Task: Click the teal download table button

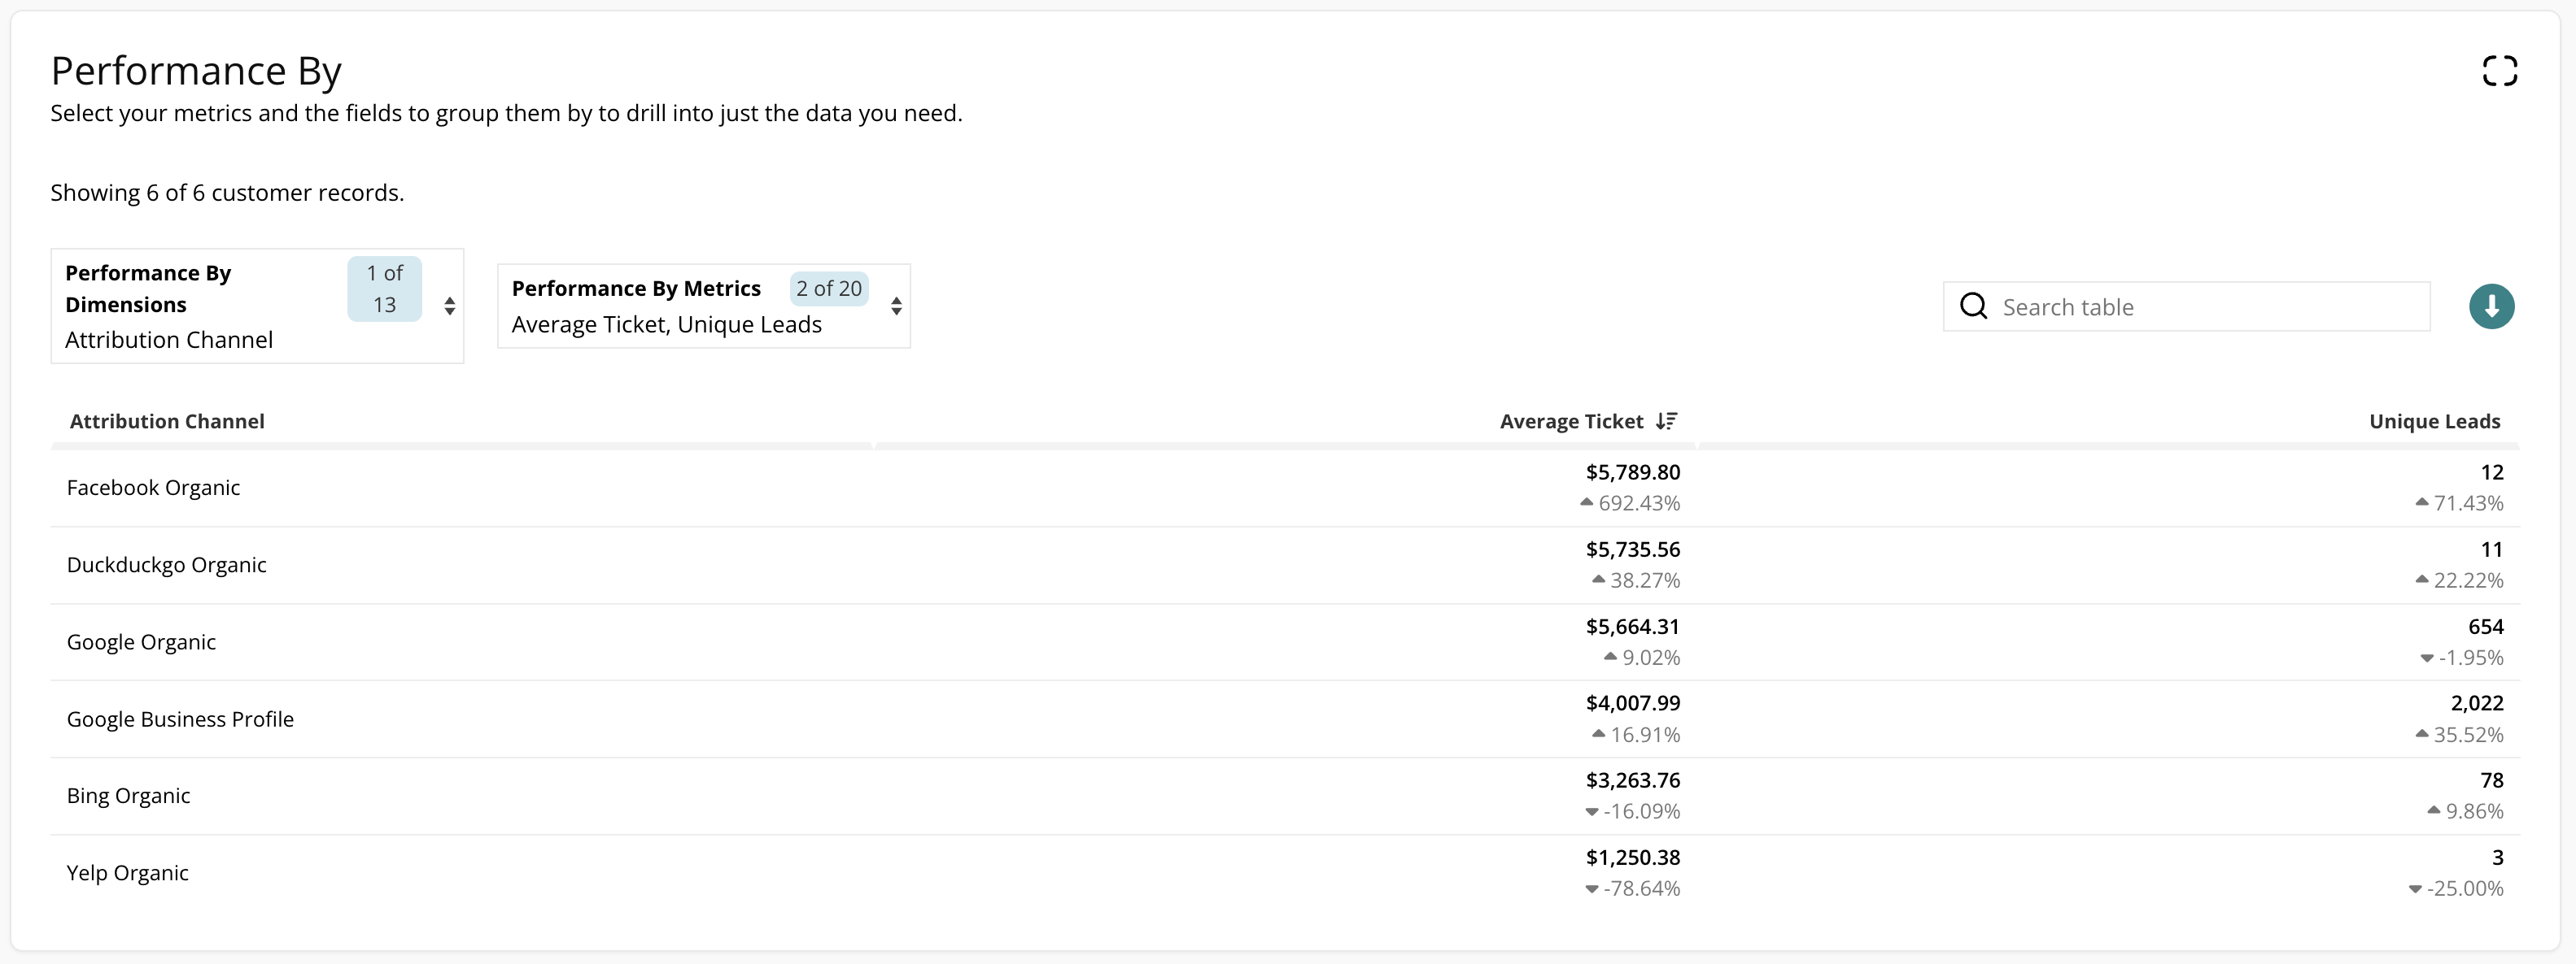Action: pos(2491,306)
